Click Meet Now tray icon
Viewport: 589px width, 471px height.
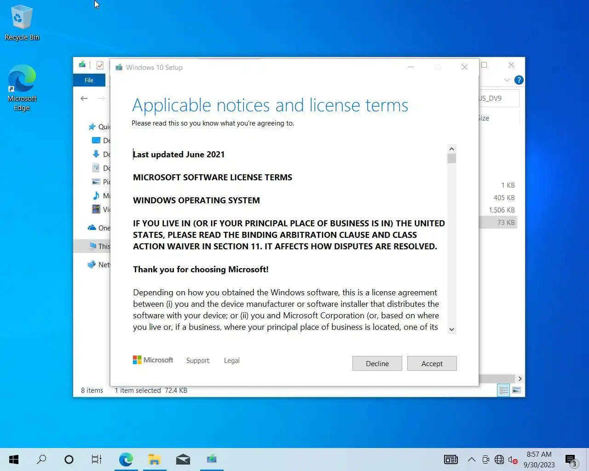pyautogui.click(x=485, y=459)
